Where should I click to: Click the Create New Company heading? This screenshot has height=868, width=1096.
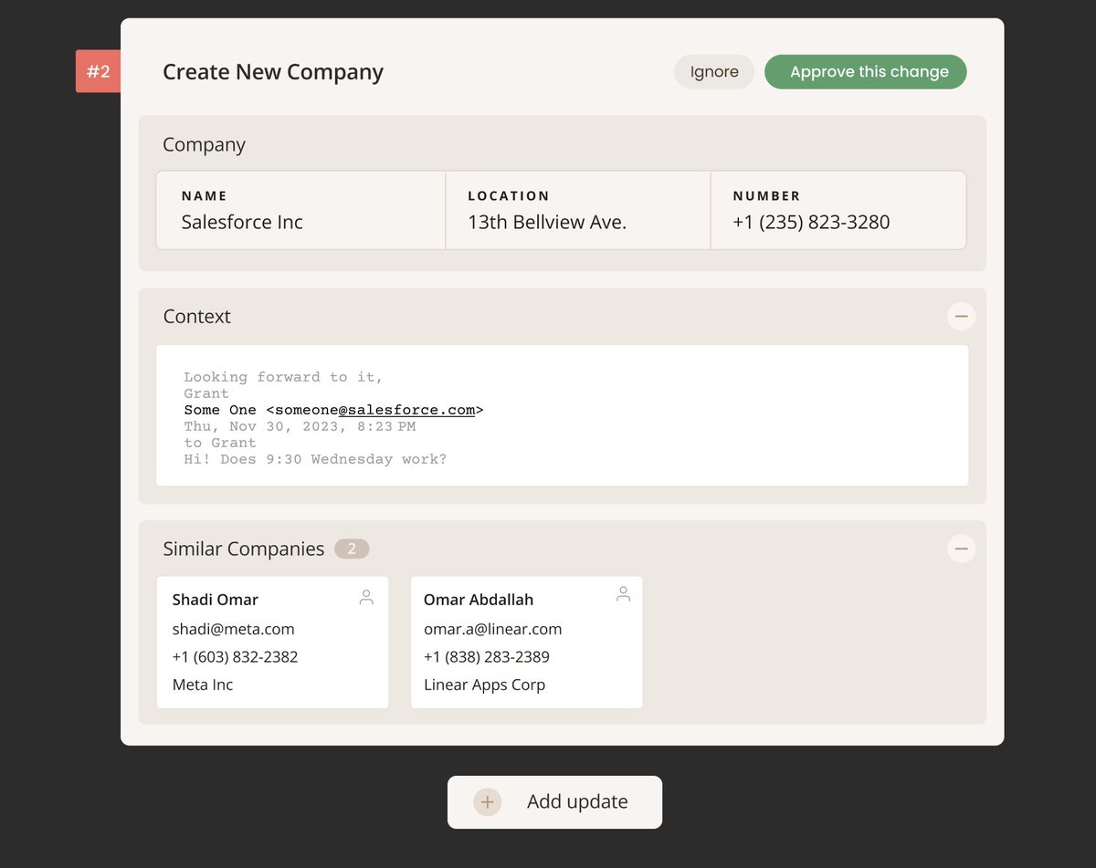tap(273, 72)
